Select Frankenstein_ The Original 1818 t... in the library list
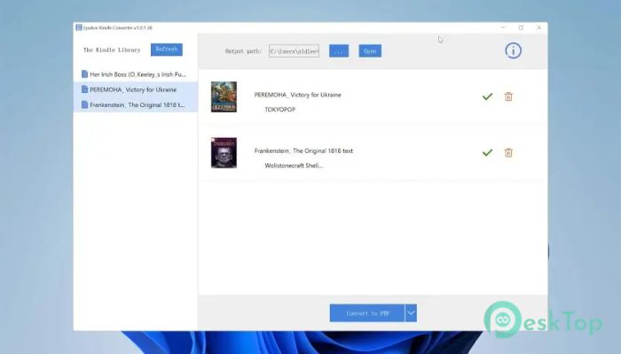621x354 pixels. pos(136,104)
